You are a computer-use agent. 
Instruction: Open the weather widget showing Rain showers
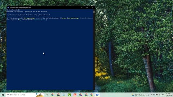pyautogui.click(x=140, y=95)
